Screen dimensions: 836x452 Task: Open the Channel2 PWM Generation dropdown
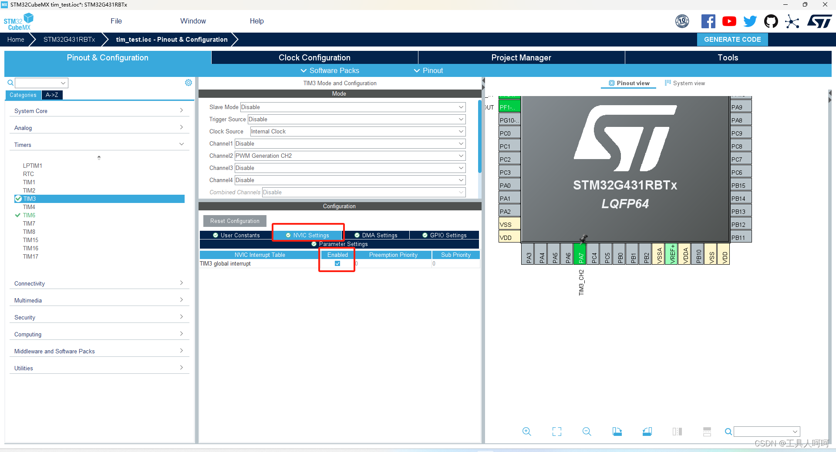(350, 156)
